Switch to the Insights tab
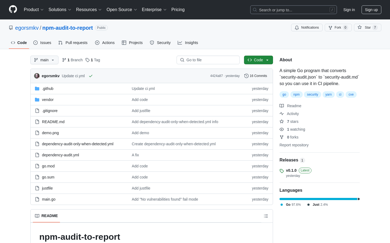Screen dimensions: 390x243 pos(188,43)
